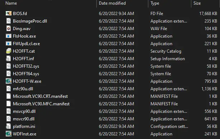Click the Ding.wav audio file icon

click(9, 28)
